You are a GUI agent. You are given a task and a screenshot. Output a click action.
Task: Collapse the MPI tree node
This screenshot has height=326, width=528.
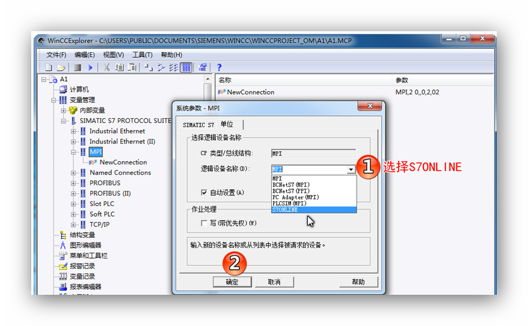pos(73,152)
